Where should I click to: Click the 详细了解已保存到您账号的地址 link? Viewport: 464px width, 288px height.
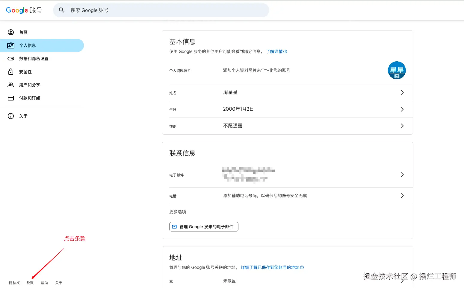click(x=270, y=267)
